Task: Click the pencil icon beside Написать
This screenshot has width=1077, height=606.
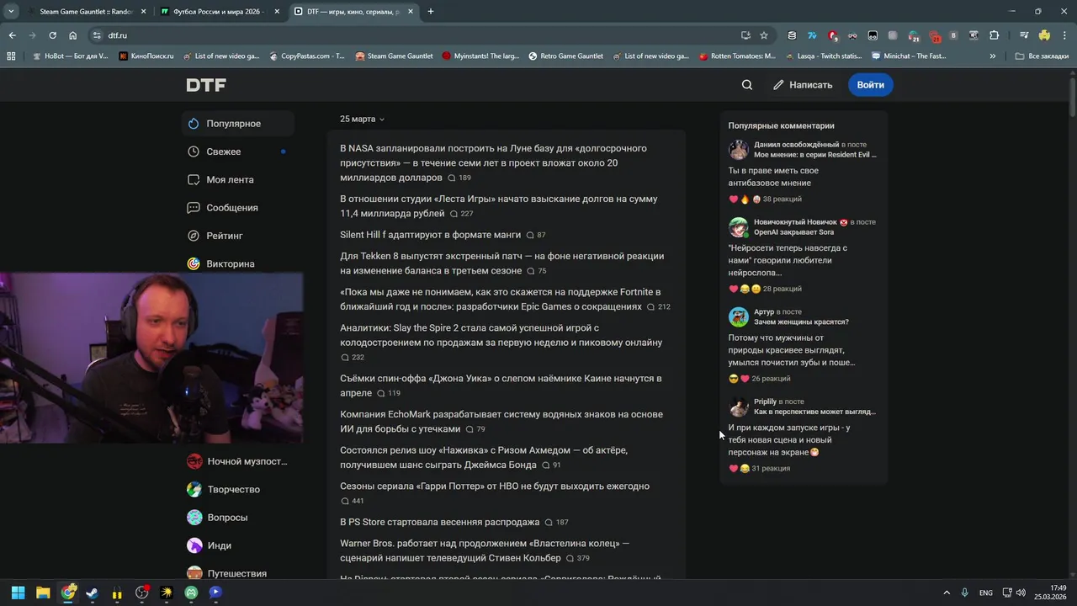Action: point(778,85)
